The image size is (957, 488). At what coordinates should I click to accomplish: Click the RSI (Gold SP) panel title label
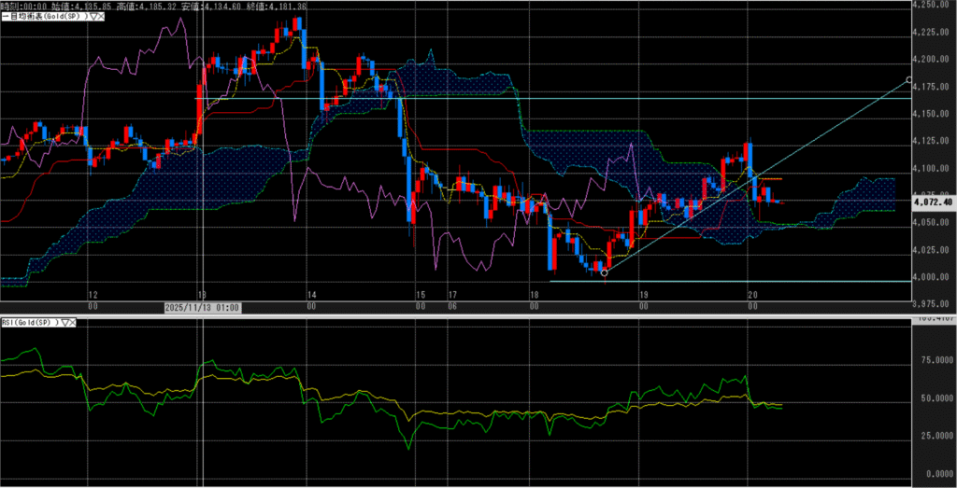(x=29, y=321)
